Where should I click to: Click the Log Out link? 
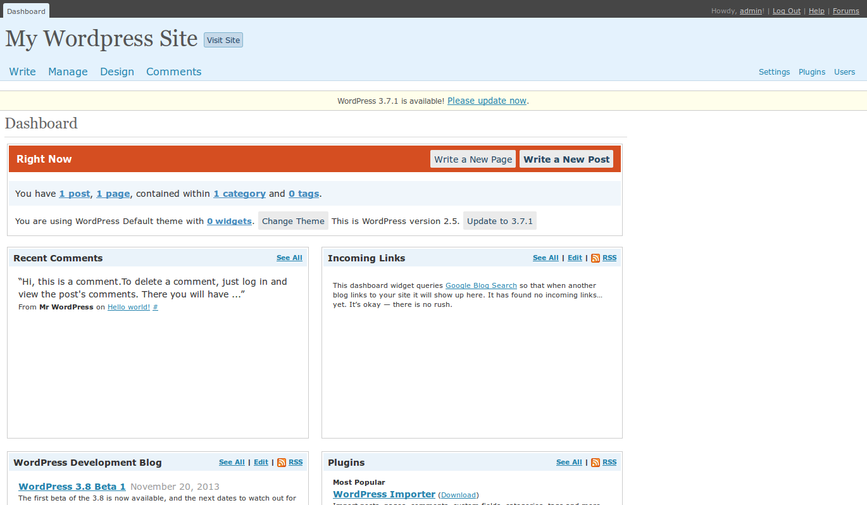[787, 11]
